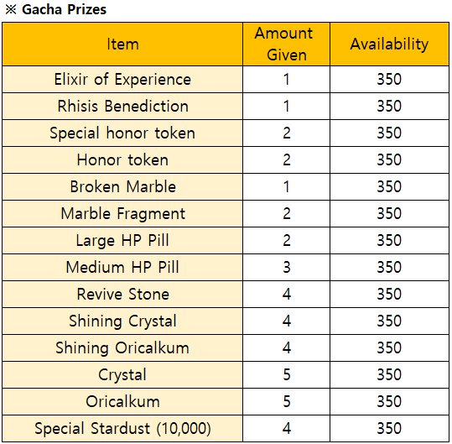Click the Broken Marble entry

[x=122, y=186]
